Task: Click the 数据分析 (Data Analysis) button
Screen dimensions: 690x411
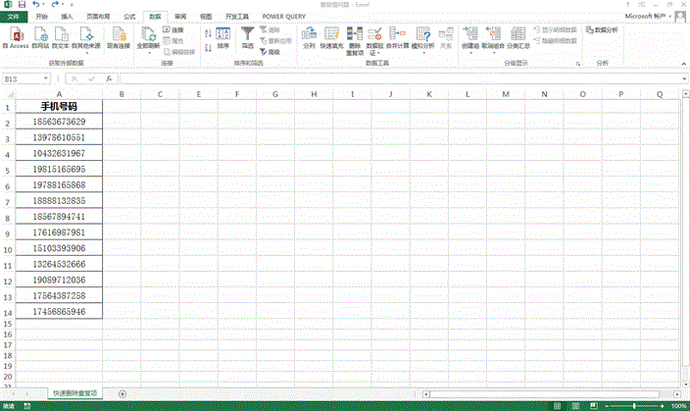Action: (603, 30)
